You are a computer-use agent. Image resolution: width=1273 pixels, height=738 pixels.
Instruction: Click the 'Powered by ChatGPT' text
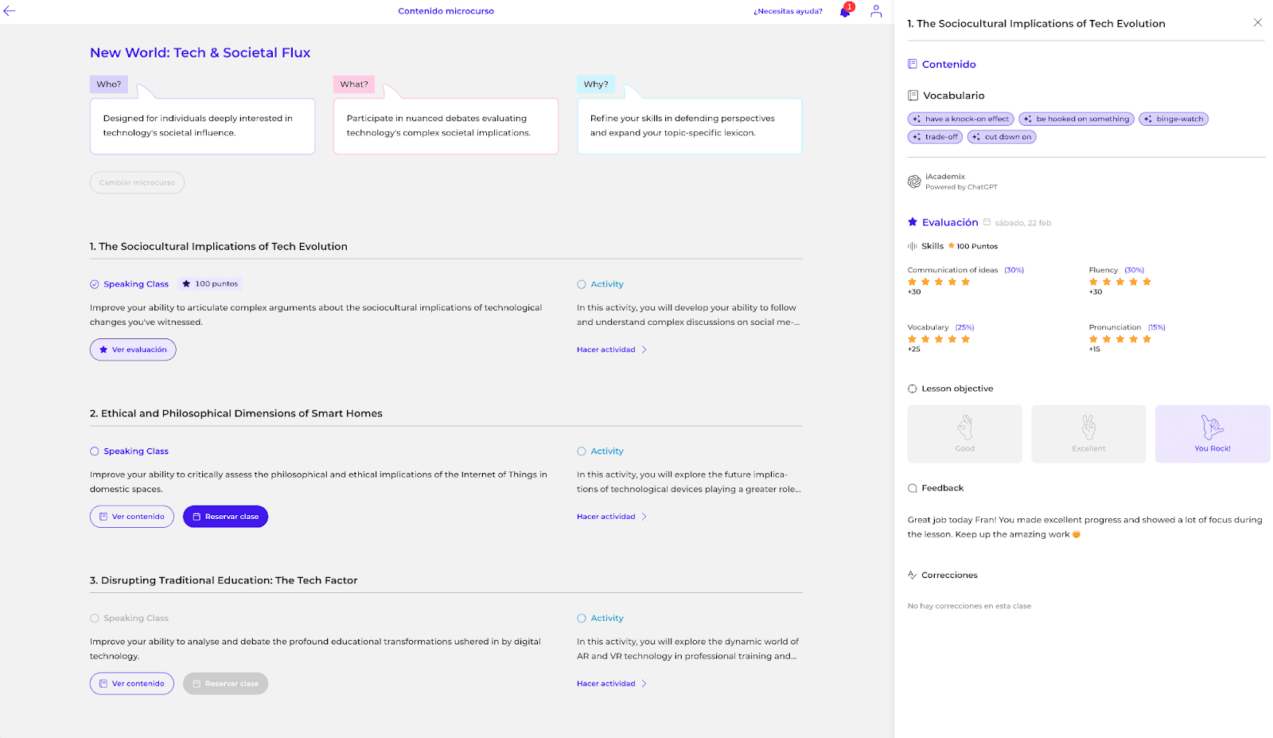pos(961,187)
